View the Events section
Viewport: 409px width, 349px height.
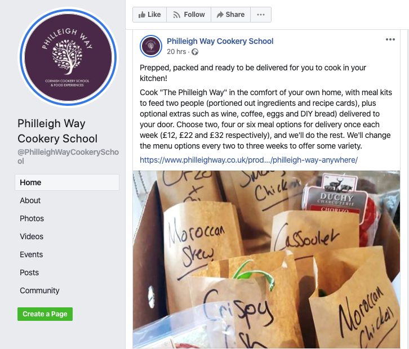click(32, 254)
